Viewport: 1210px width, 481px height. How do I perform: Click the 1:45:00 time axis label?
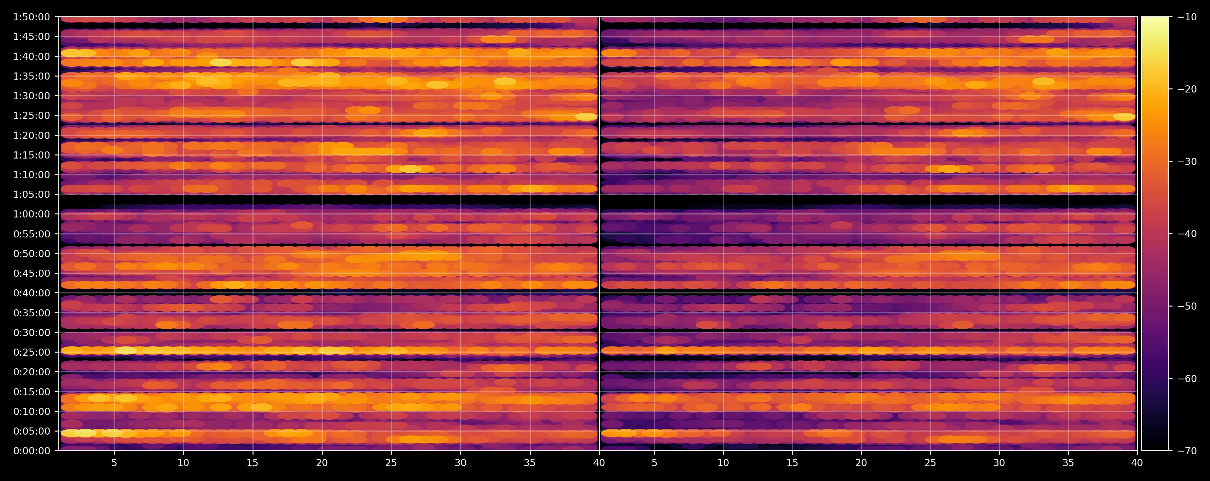click(31, 37)
